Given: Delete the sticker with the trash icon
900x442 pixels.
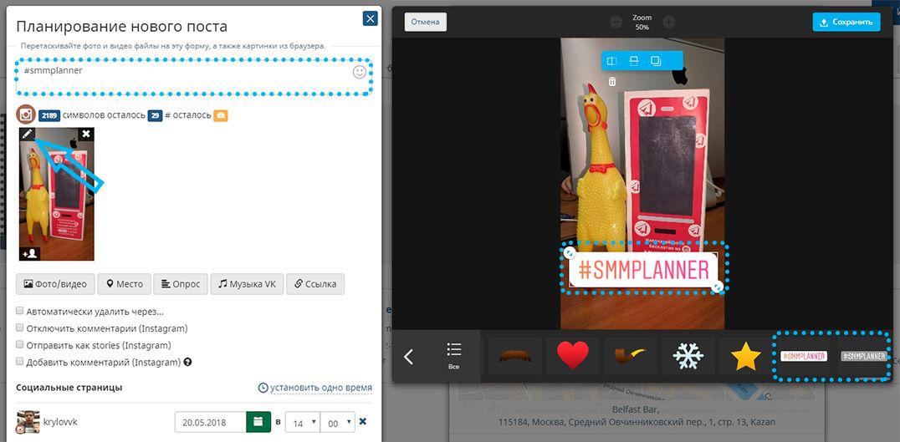Looking at the screenshot, I should 612,82.
